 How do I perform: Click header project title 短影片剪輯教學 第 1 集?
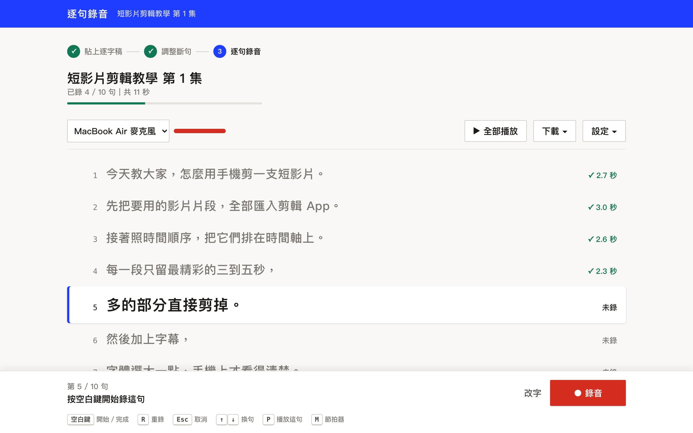point(156,14)
